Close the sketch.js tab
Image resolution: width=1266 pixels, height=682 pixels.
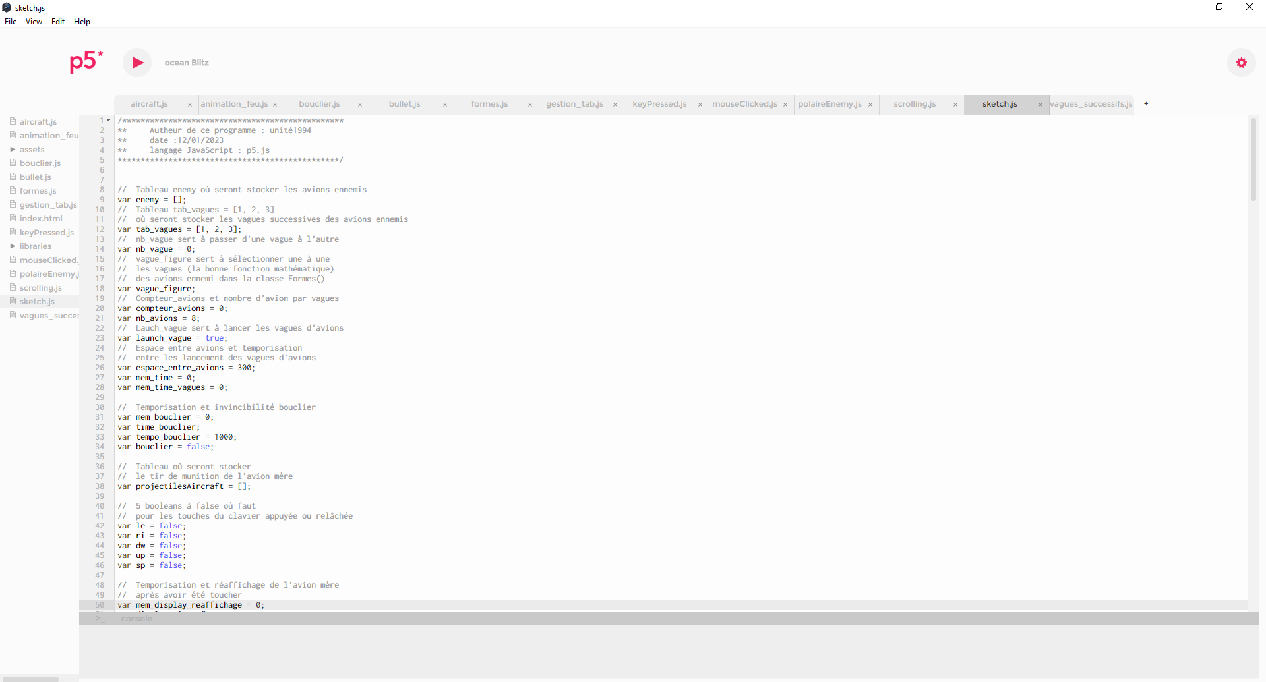[1040, 105]
